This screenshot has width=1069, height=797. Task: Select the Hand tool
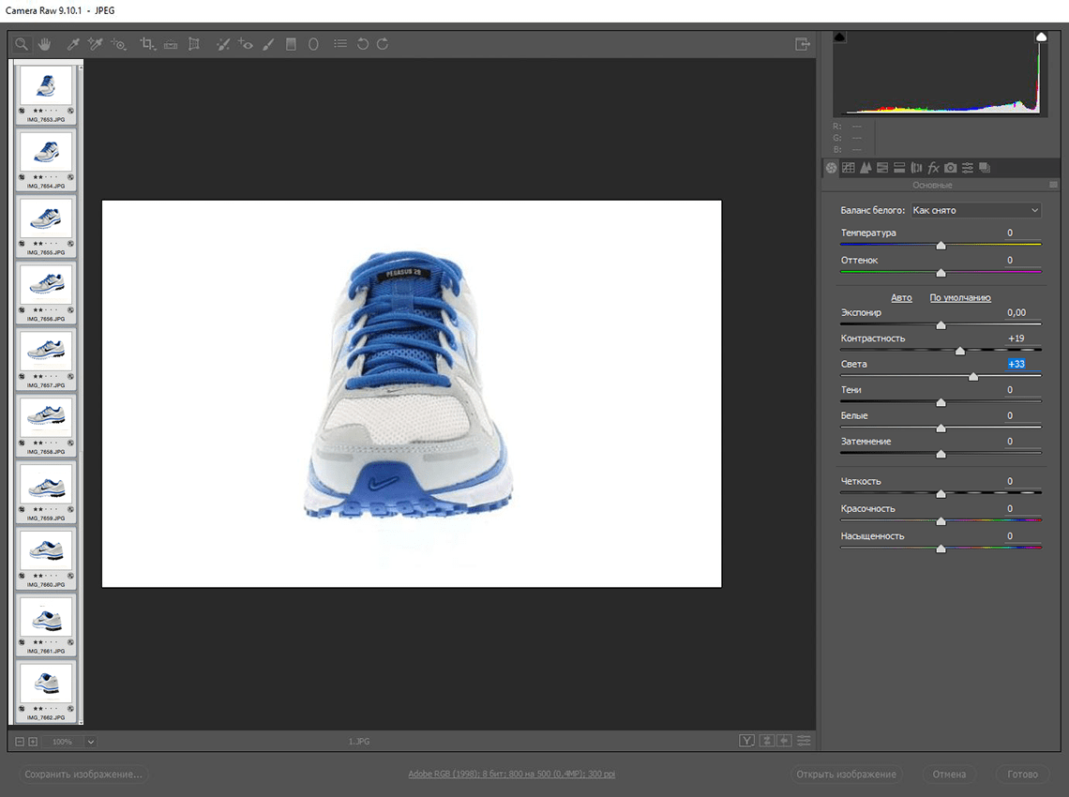[x=44, y=44]
